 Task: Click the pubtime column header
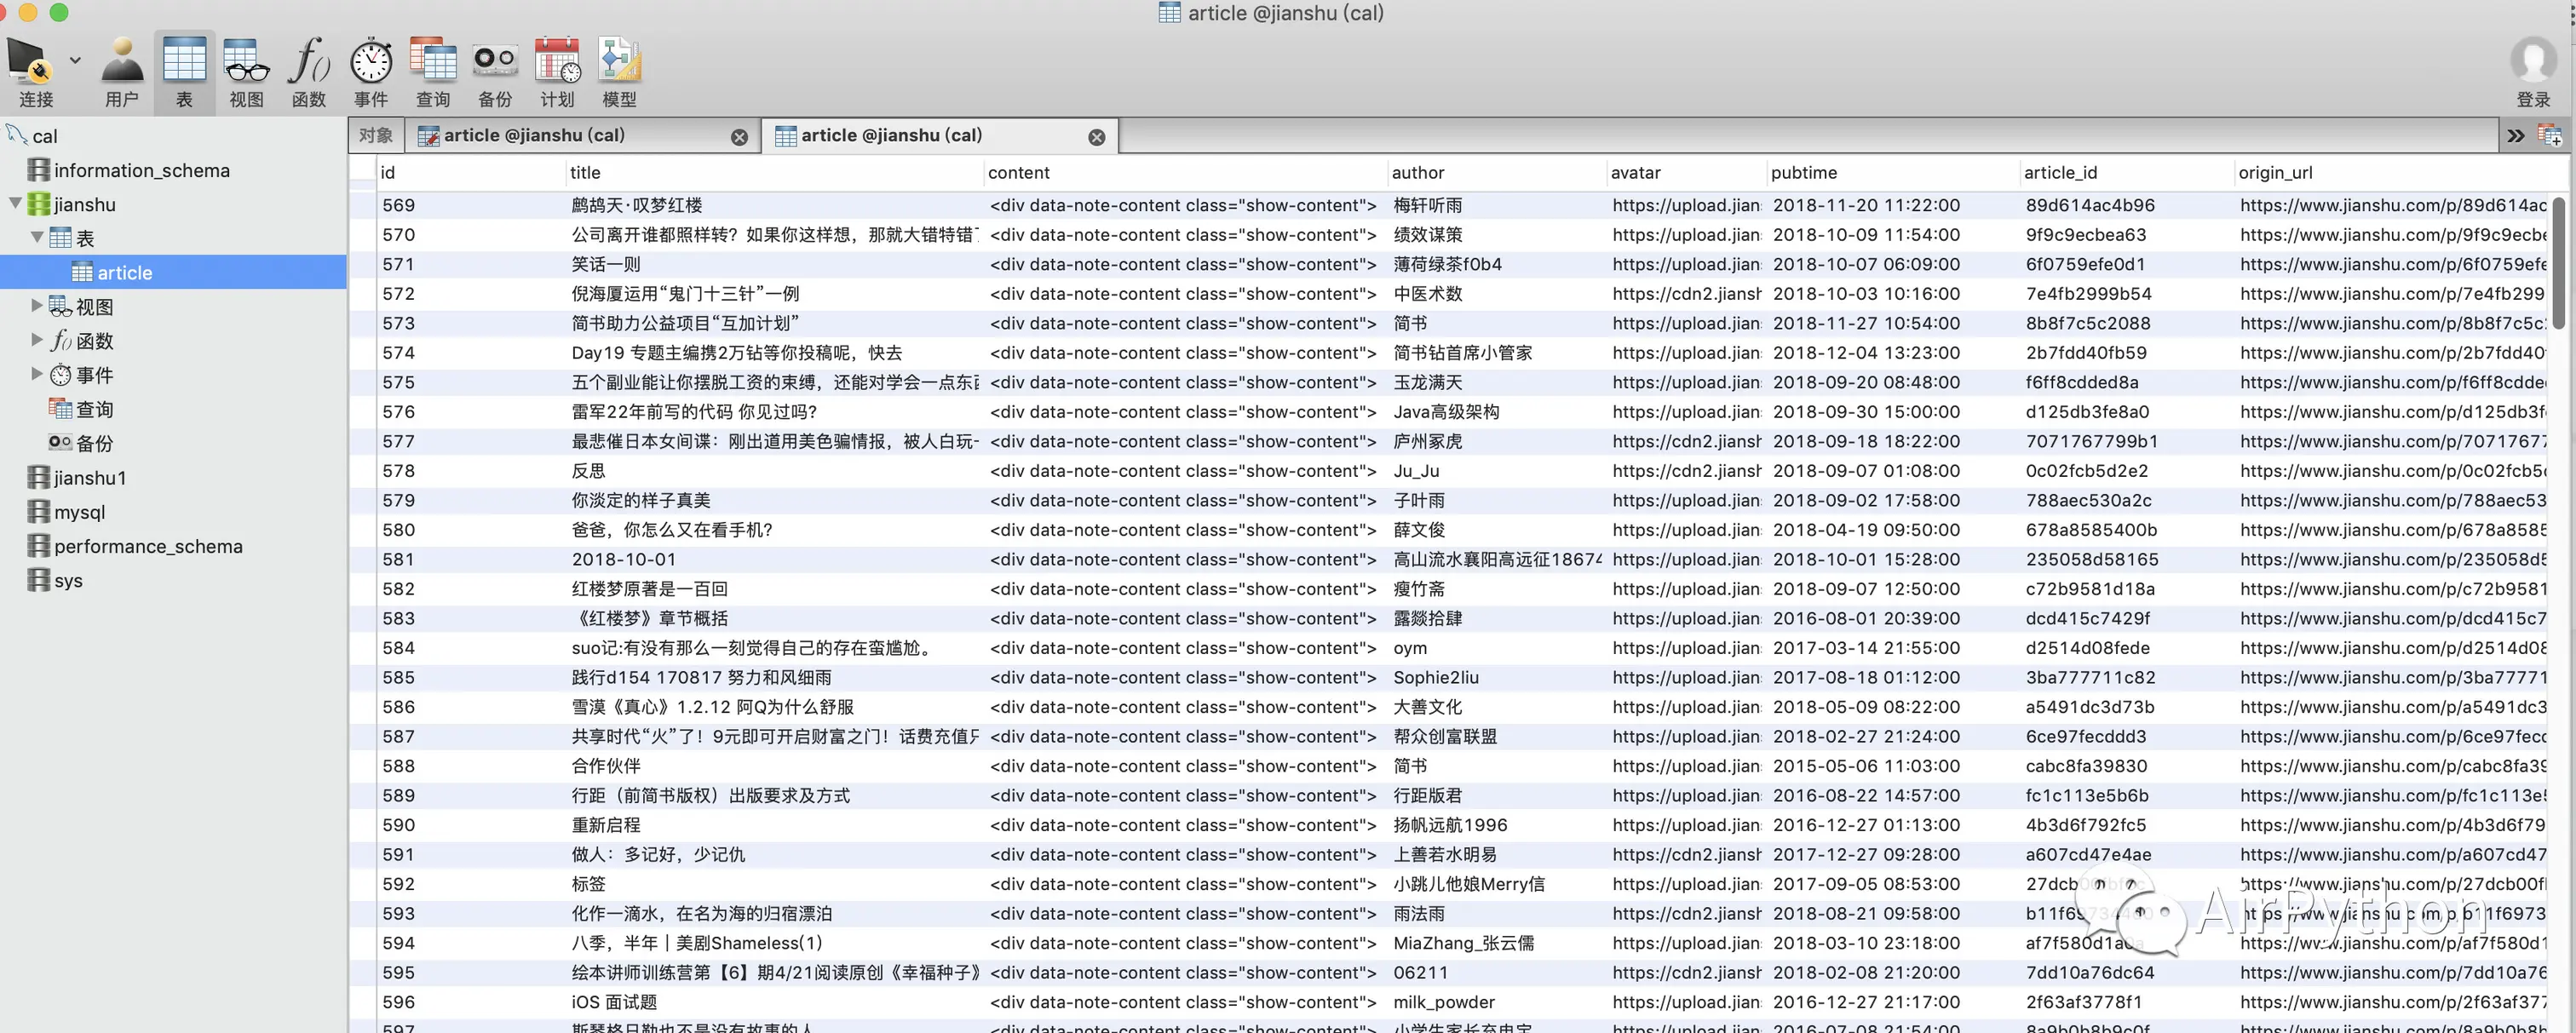(1804, 173)
